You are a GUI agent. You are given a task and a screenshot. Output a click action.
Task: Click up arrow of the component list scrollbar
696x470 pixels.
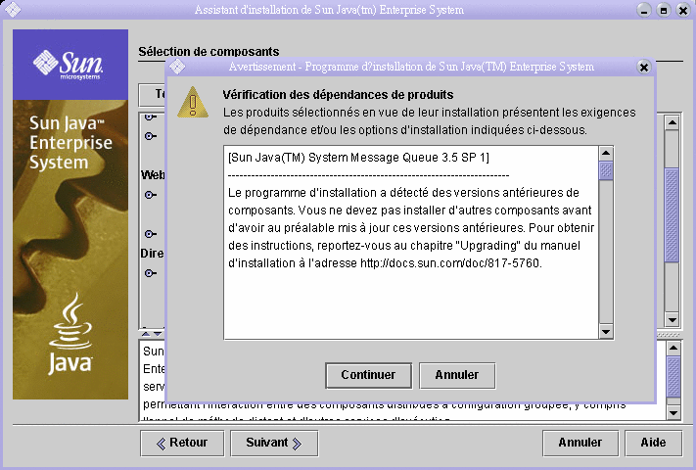(x=673, y=122)
